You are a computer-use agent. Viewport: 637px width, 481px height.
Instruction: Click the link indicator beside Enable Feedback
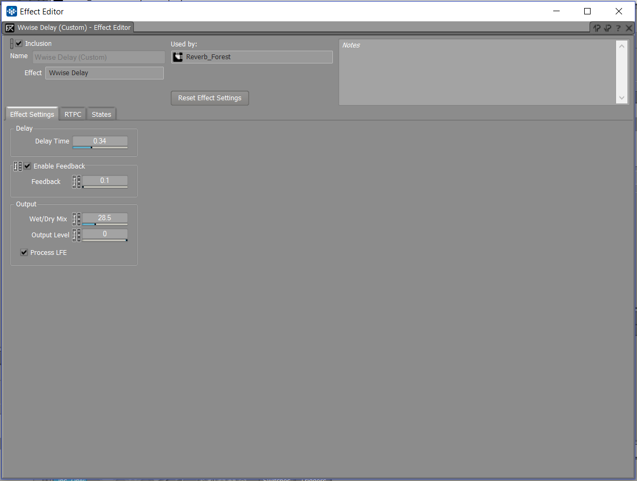(x=15, y=166)
